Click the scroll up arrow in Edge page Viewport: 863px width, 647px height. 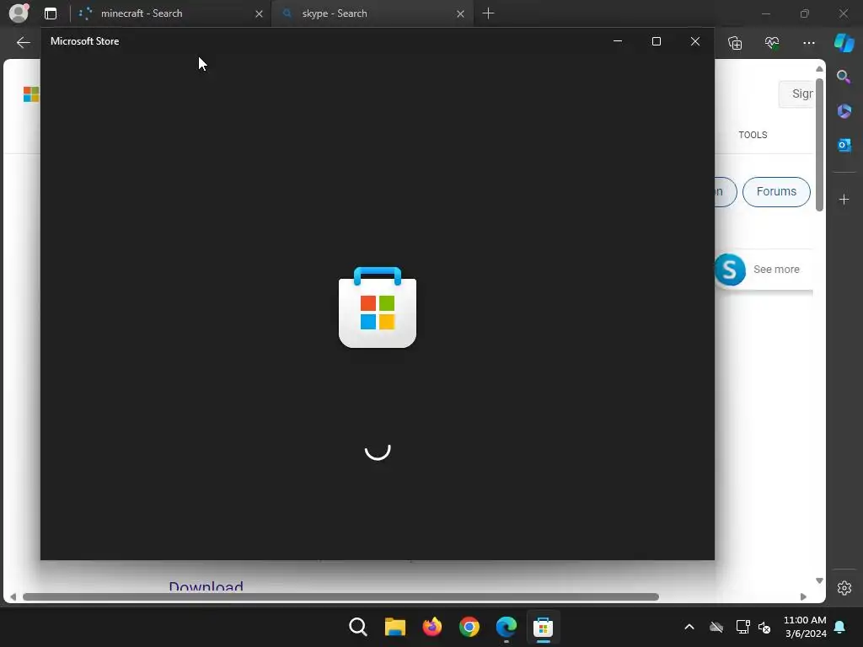pyautogui.click(x=819, y=69)
